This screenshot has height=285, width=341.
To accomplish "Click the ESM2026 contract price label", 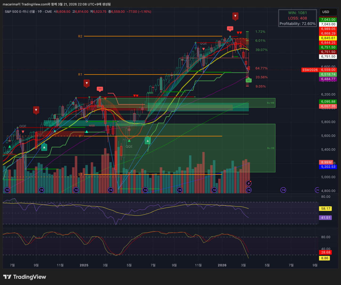I will tap(310, 70).
